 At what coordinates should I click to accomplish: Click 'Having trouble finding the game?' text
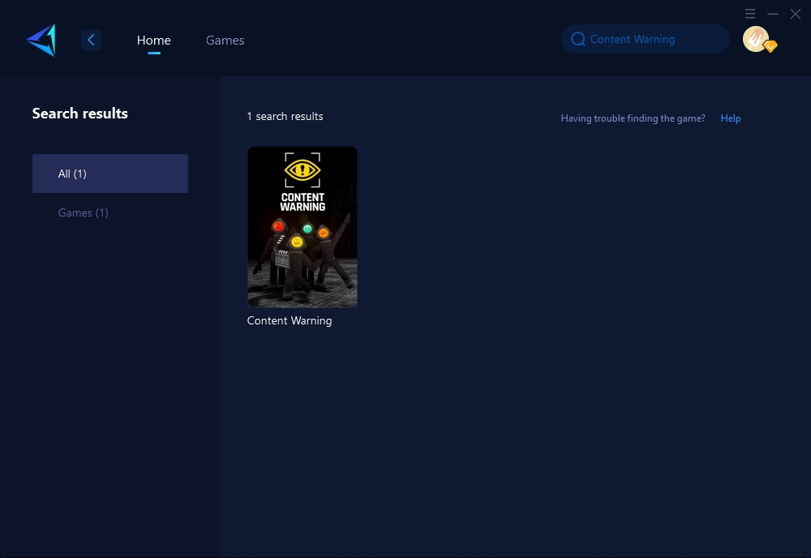click(x=633, y=118)
